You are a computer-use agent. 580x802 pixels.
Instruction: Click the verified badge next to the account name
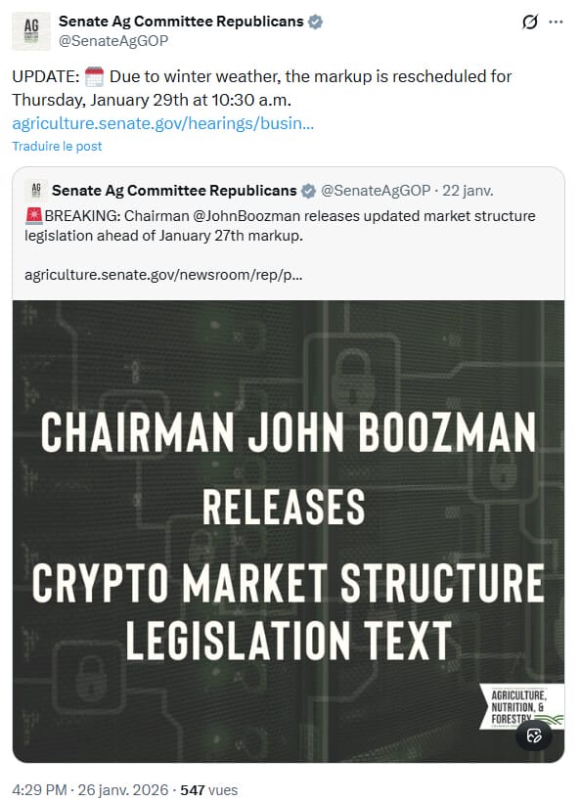315,21
